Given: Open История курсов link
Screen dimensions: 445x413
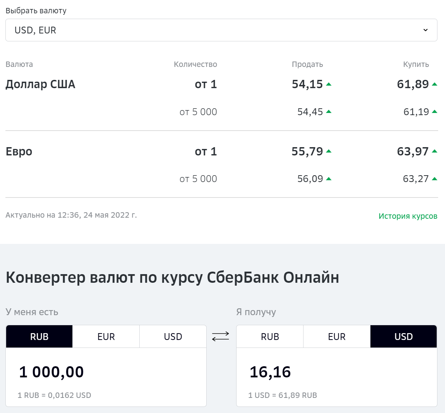Looking at the screenshot, I should point(408,216).
